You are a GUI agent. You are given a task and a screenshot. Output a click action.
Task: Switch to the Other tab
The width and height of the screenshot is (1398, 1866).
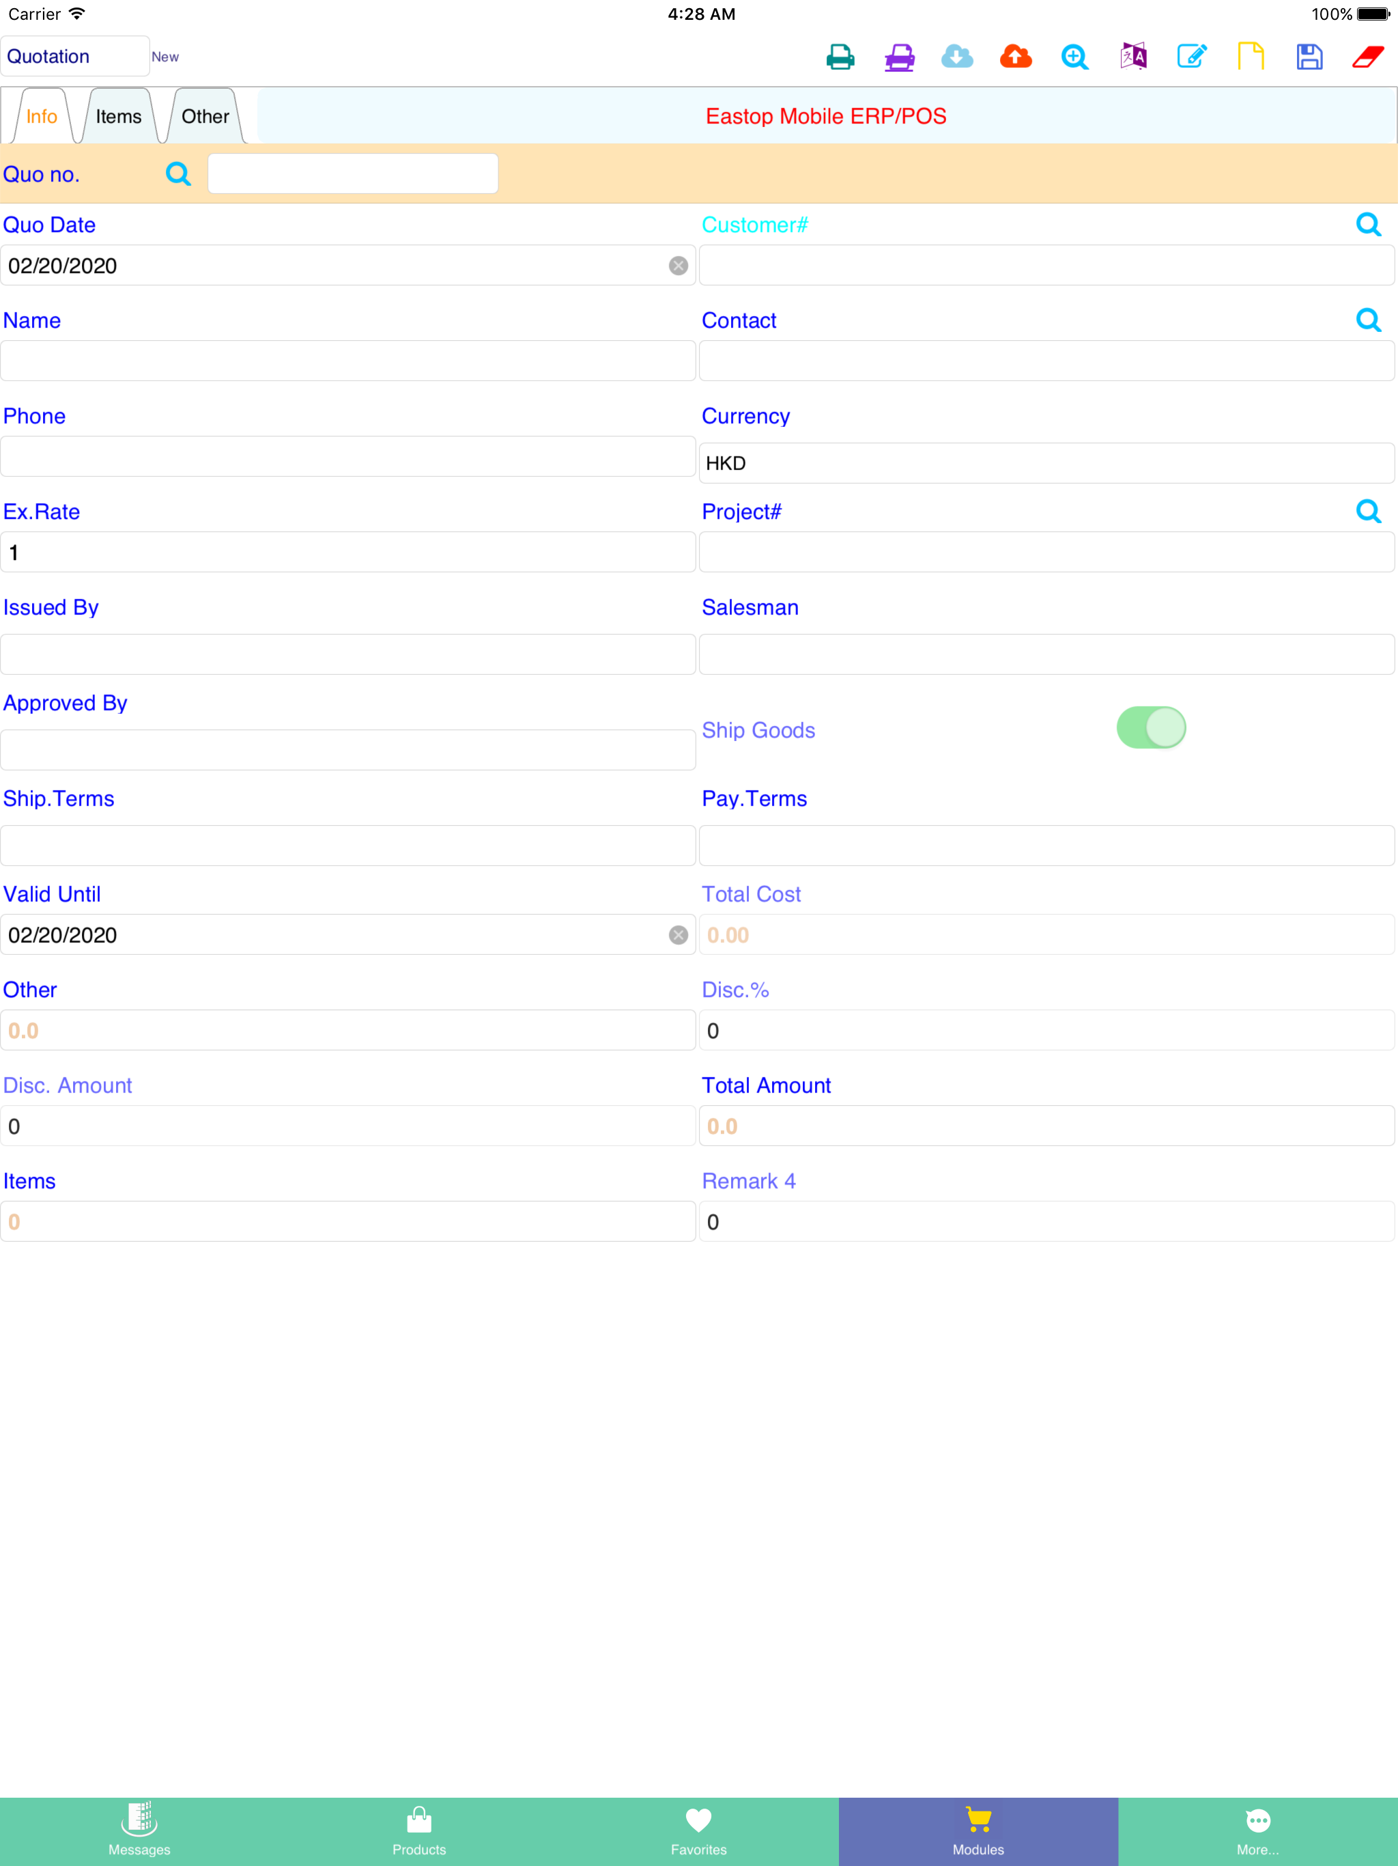[205, 116]
